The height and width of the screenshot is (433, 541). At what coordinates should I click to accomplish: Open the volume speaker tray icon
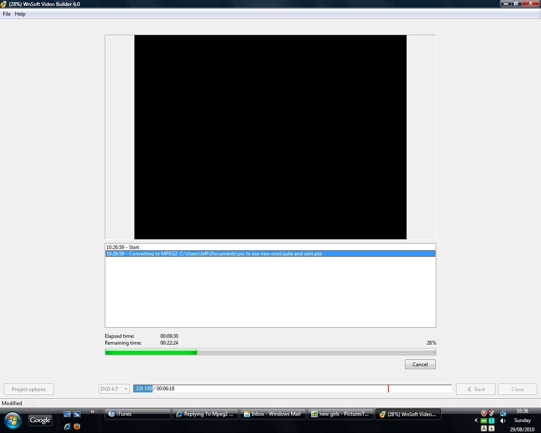(503, 421)
